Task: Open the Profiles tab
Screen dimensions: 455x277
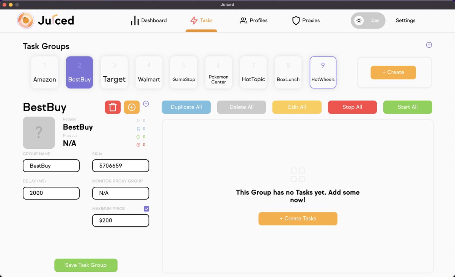Action: pos(254,20)
